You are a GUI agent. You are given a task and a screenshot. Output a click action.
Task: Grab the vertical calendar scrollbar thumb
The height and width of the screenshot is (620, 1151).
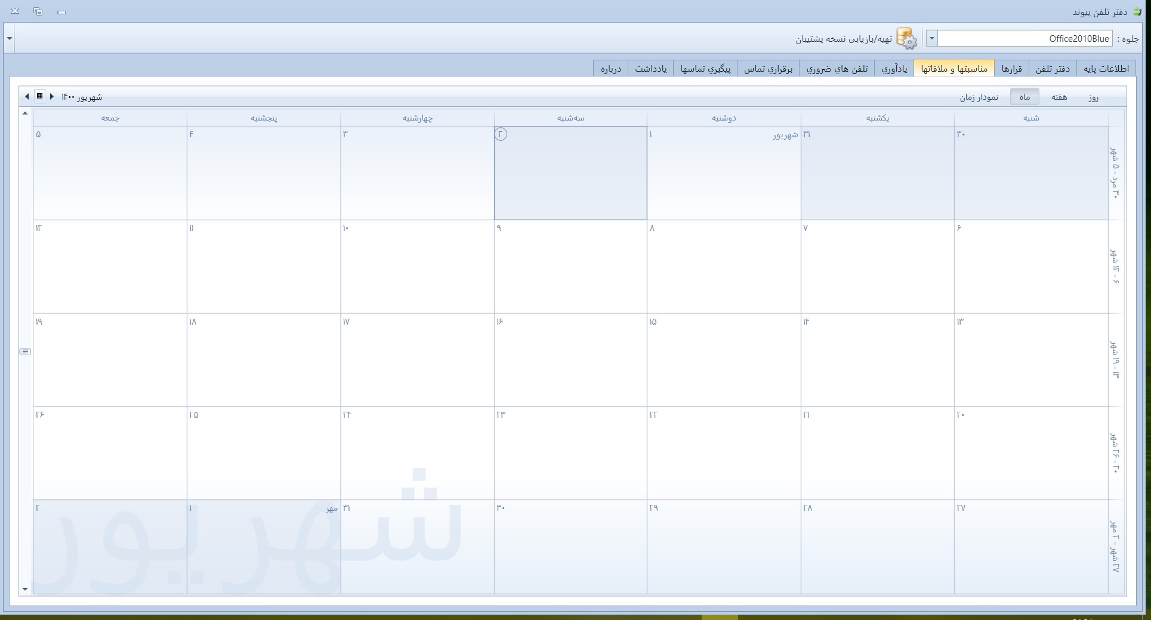pyautogui.click(x=25, y=351)
